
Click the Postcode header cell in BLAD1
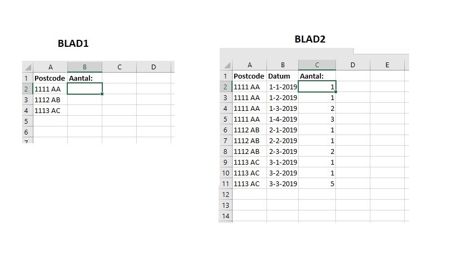50,78
